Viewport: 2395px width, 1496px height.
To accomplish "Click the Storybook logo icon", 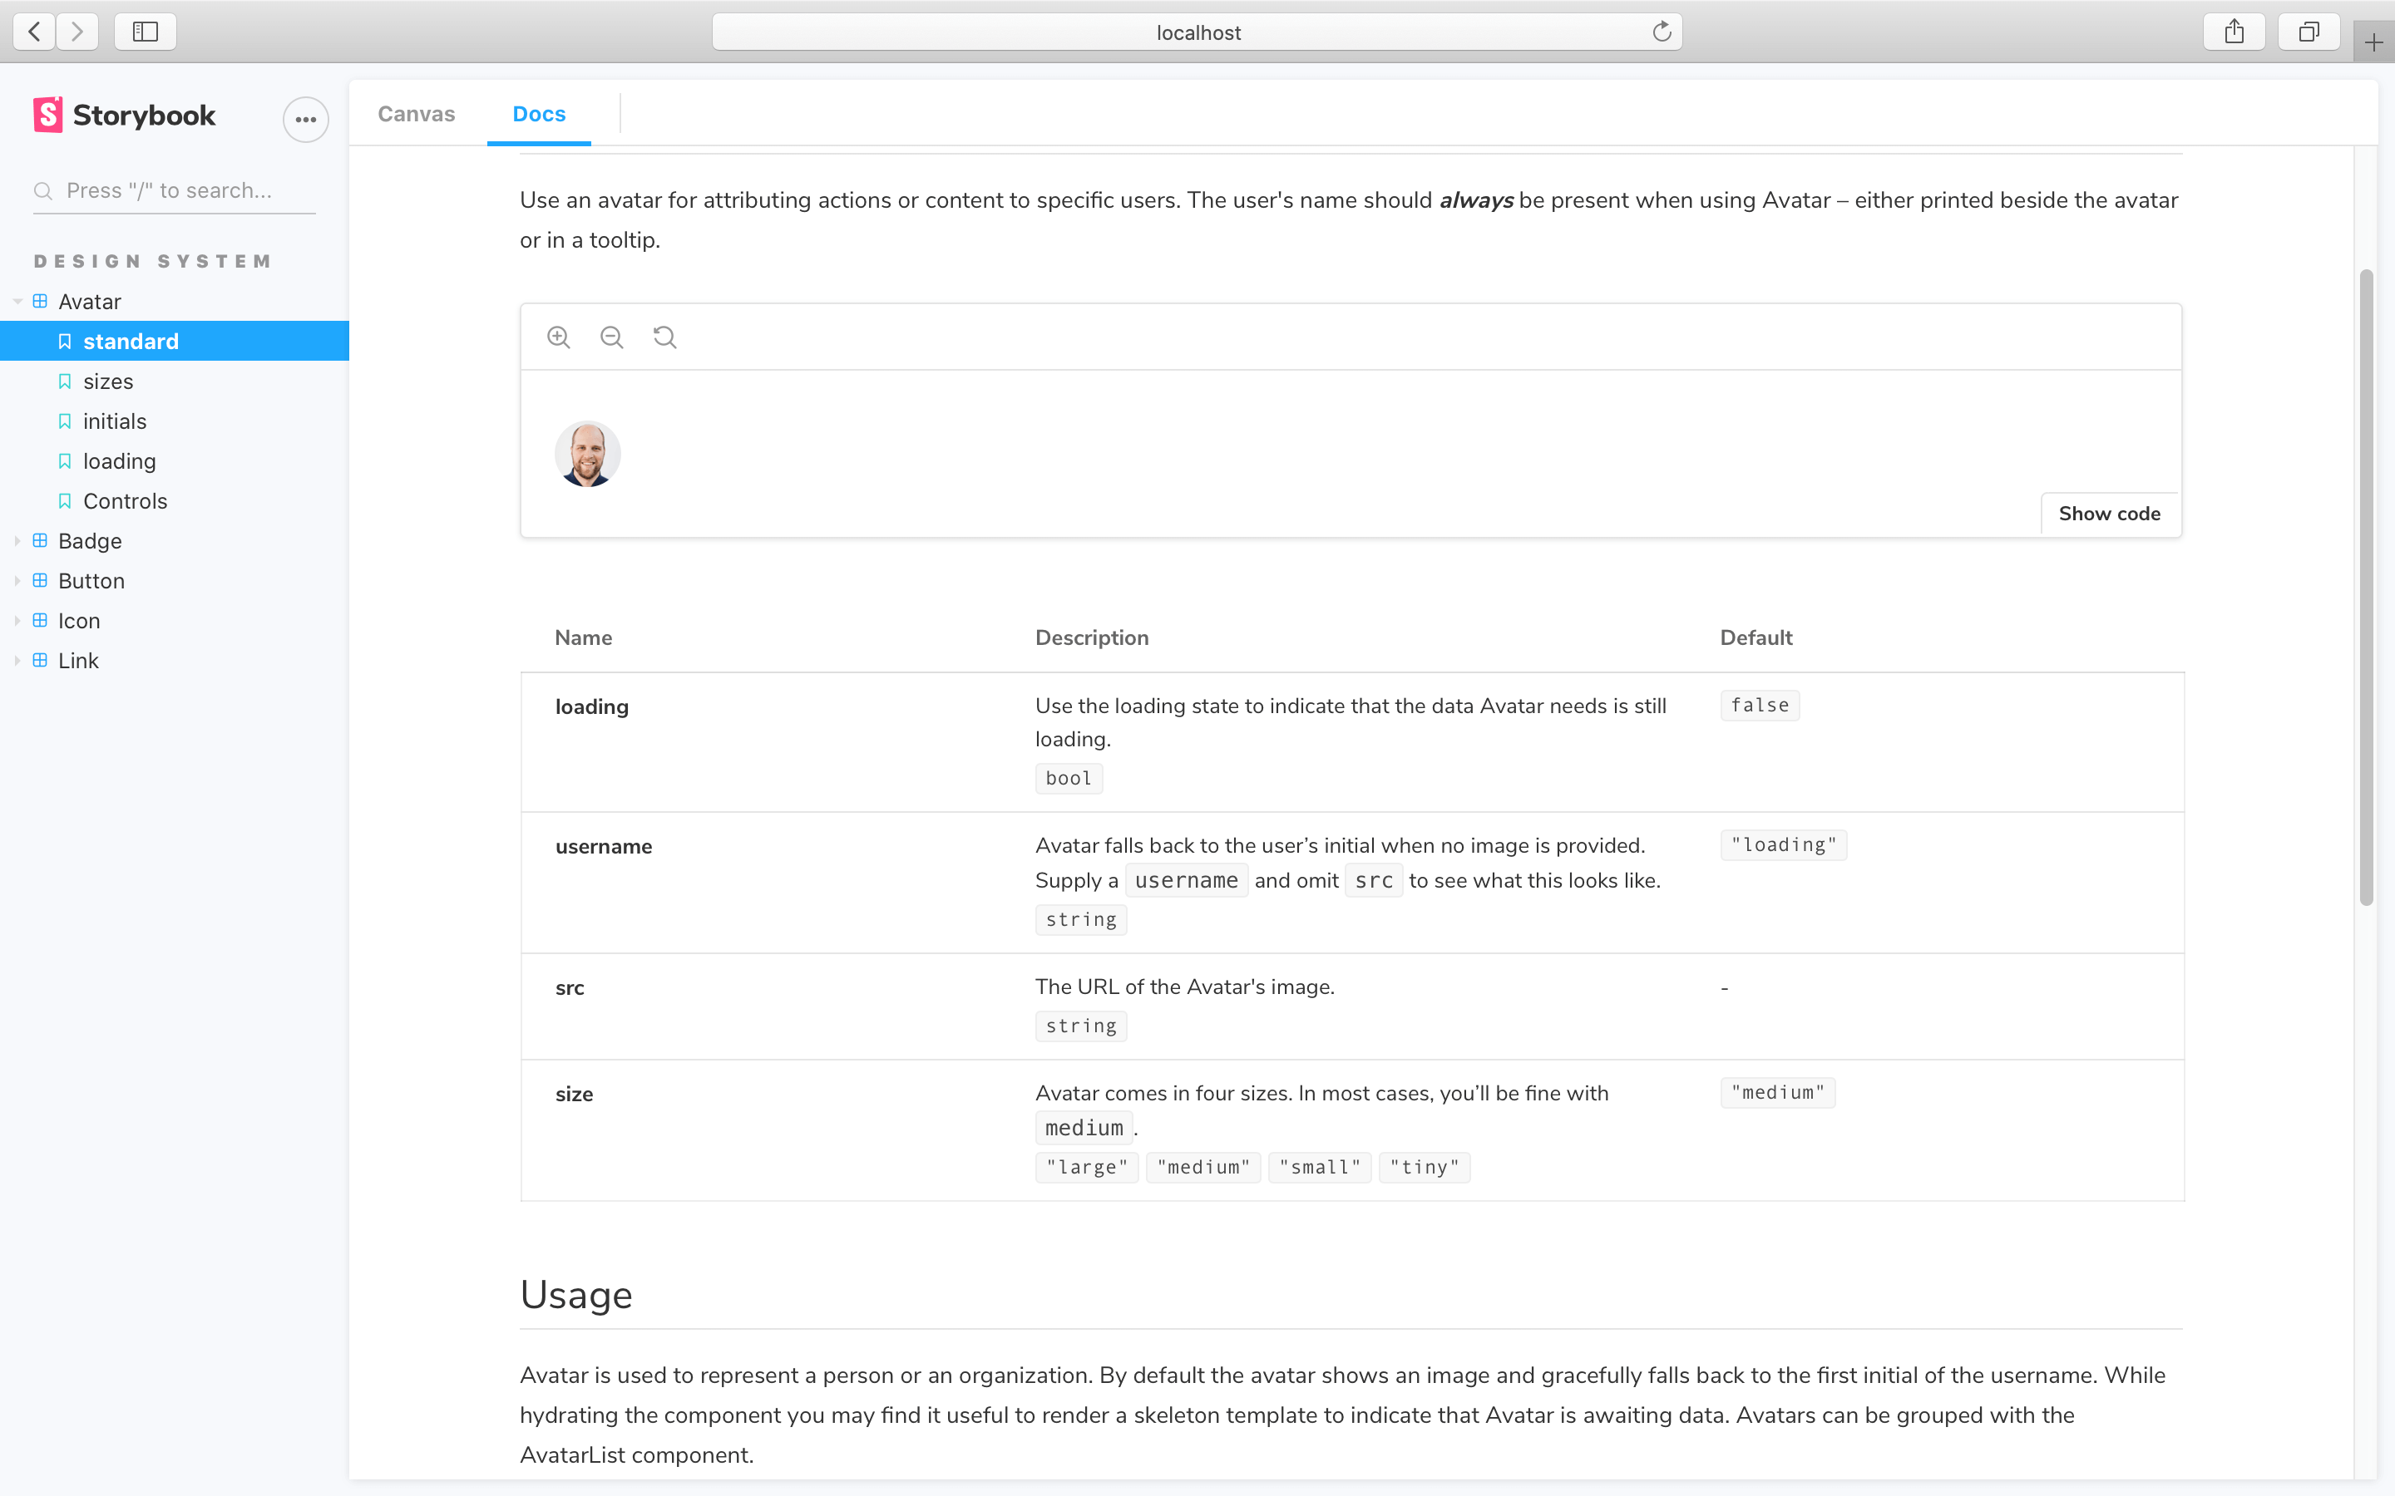I will (43, 114).
